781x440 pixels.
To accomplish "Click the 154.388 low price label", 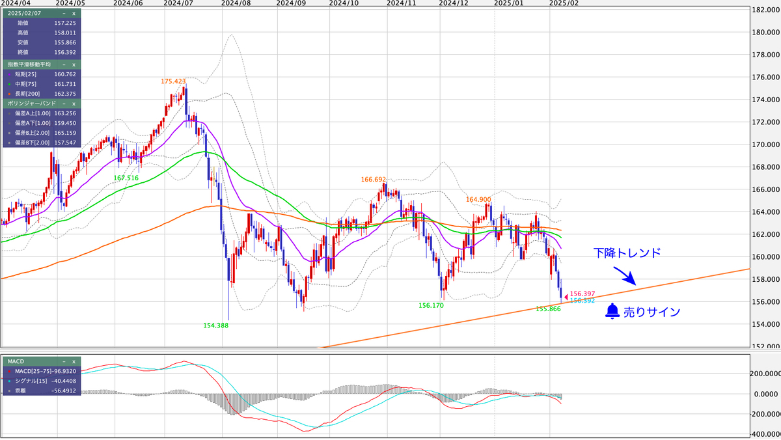I will (x=215, y=325).
